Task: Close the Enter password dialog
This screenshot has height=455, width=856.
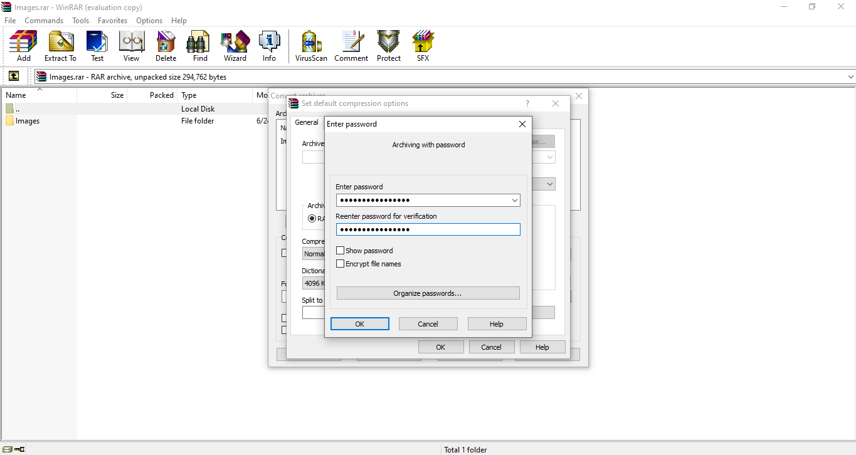Action: click(522, 124)
